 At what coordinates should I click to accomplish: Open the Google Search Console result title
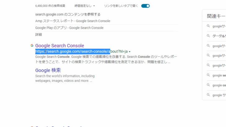coord(60,46)
